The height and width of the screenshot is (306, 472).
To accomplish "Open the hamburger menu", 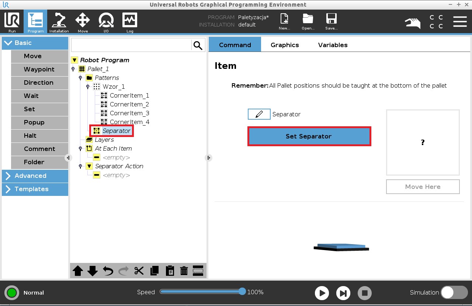I will pyautogui.click(x=460, y=21).
